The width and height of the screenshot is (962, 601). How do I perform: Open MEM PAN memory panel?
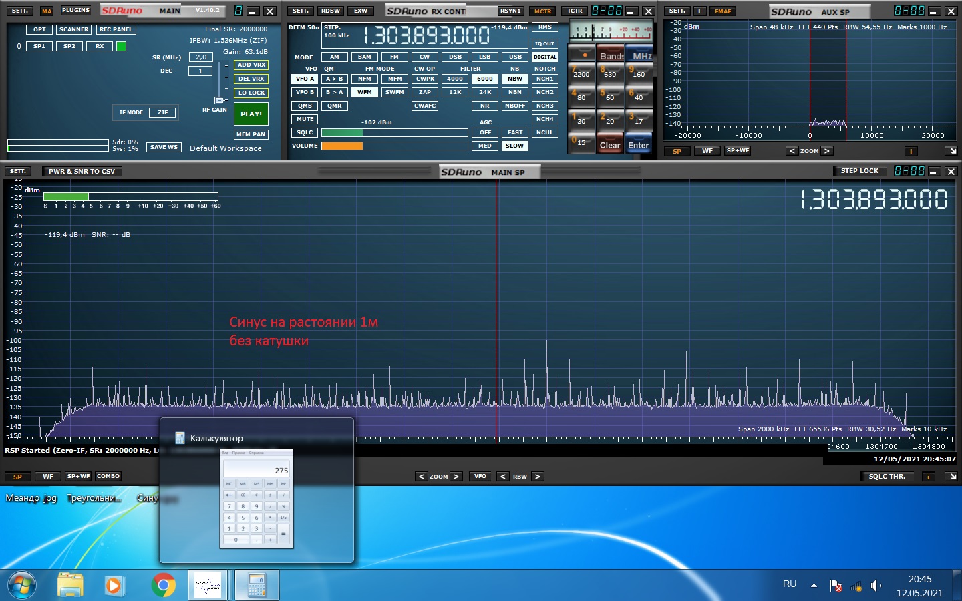pos(251,134)
